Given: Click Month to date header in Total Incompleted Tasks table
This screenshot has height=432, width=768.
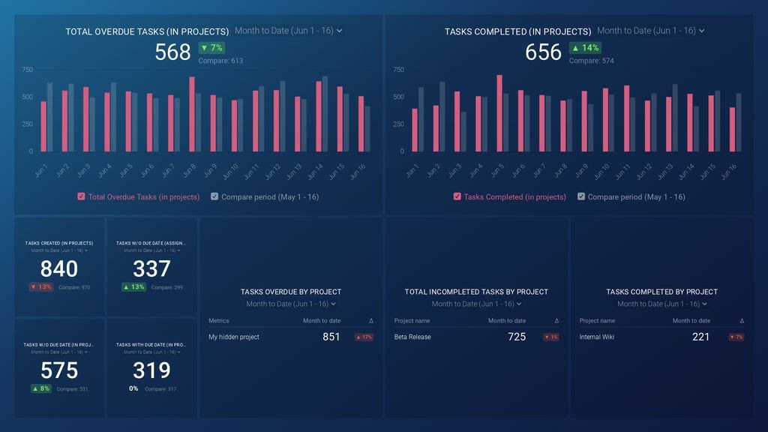Looking at the screenshot, I should point(506,321).
